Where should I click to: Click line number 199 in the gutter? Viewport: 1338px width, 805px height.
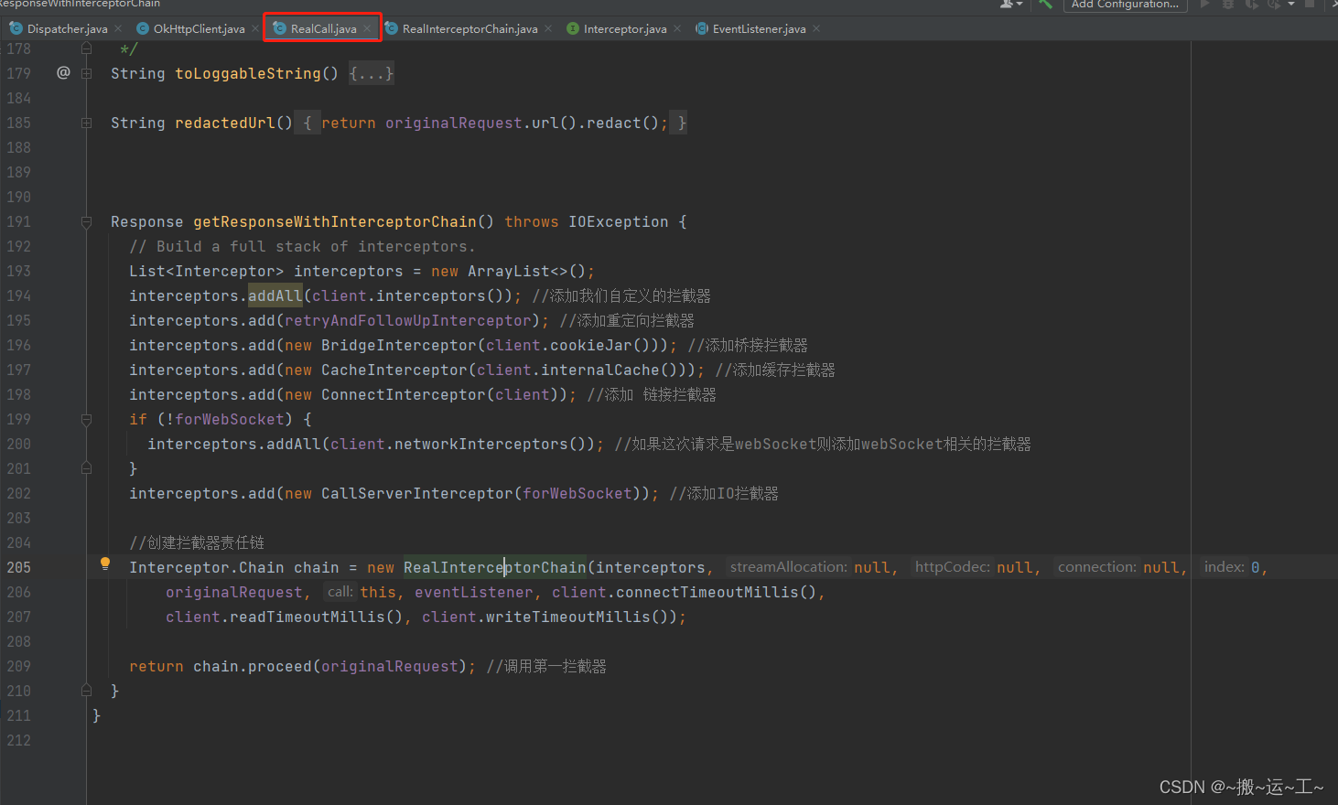tap(18, 419)
